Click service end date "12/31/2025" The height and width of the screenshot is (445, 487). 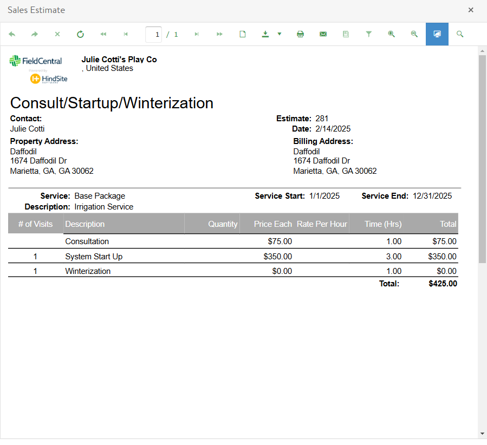(432, 196)
